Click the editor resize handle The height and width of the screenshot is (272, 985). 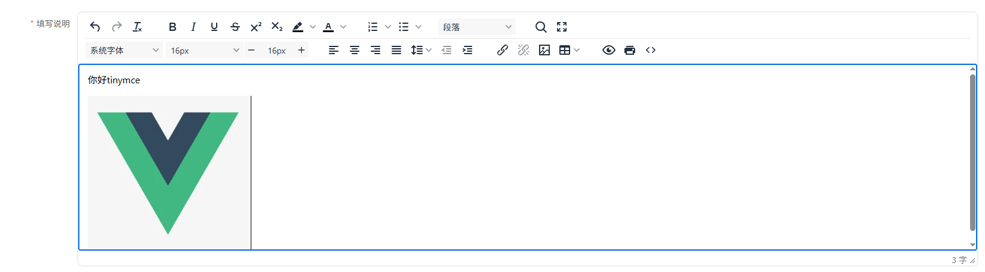973,260
